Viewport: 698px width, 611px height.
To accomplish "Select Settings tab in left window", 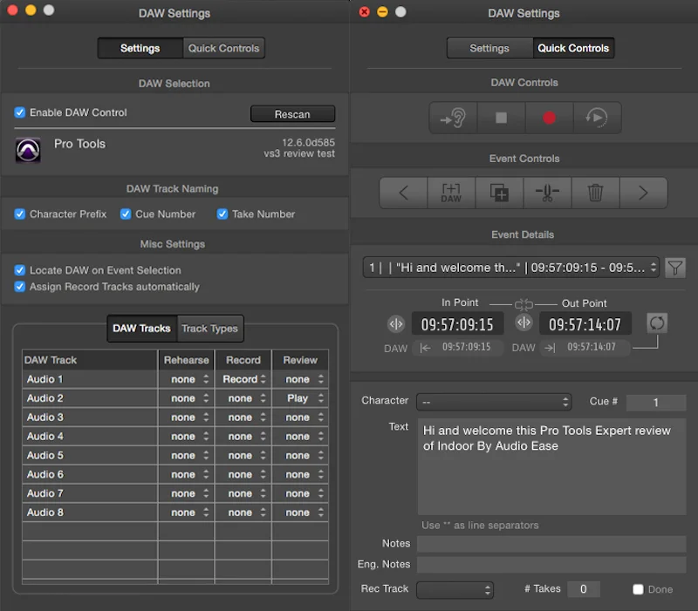I will [x=140, y=48].
